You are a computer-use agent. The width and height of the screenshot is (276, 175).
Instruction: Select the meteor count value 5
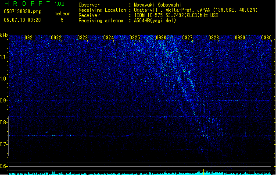[62, 20]
